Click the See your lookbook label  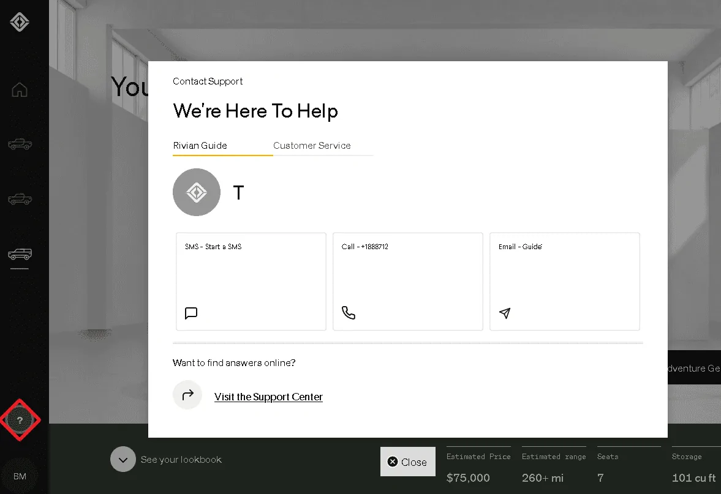(x=181, y=460)
